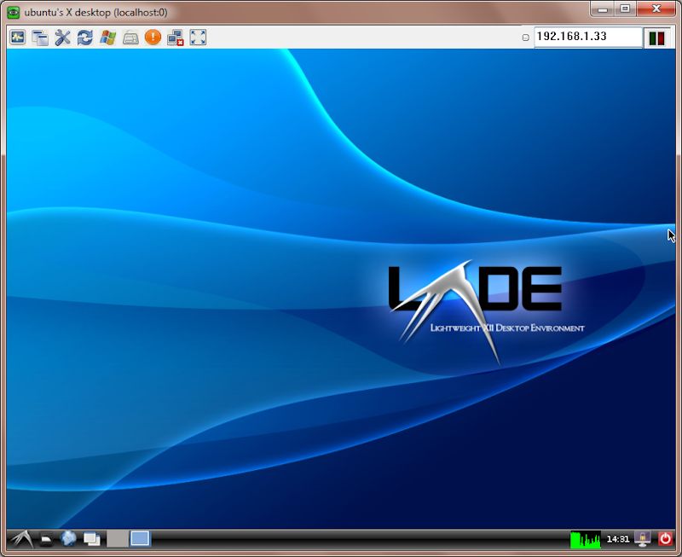Open the new connection windows icon
Screen dimensions: 682x557
click(x=40, y=38)
